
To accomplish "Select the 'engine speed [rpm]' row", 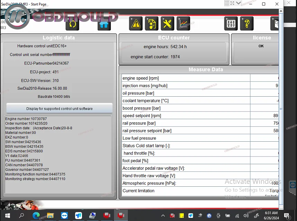I will point(200,78).
